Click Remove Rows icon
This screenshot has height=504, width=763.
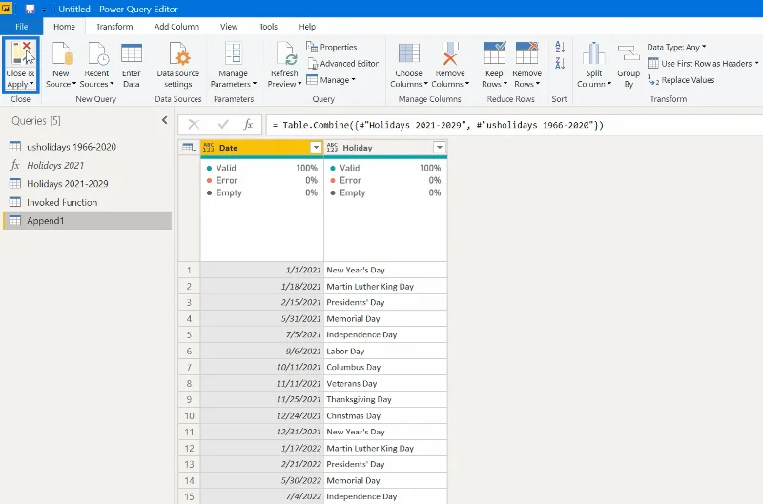coord(527,53)
